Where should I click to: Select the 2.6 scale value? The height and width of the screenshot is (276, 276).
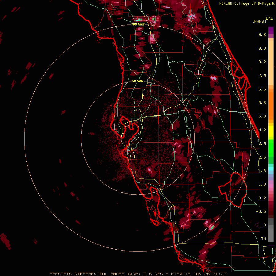tap(262, 157)
